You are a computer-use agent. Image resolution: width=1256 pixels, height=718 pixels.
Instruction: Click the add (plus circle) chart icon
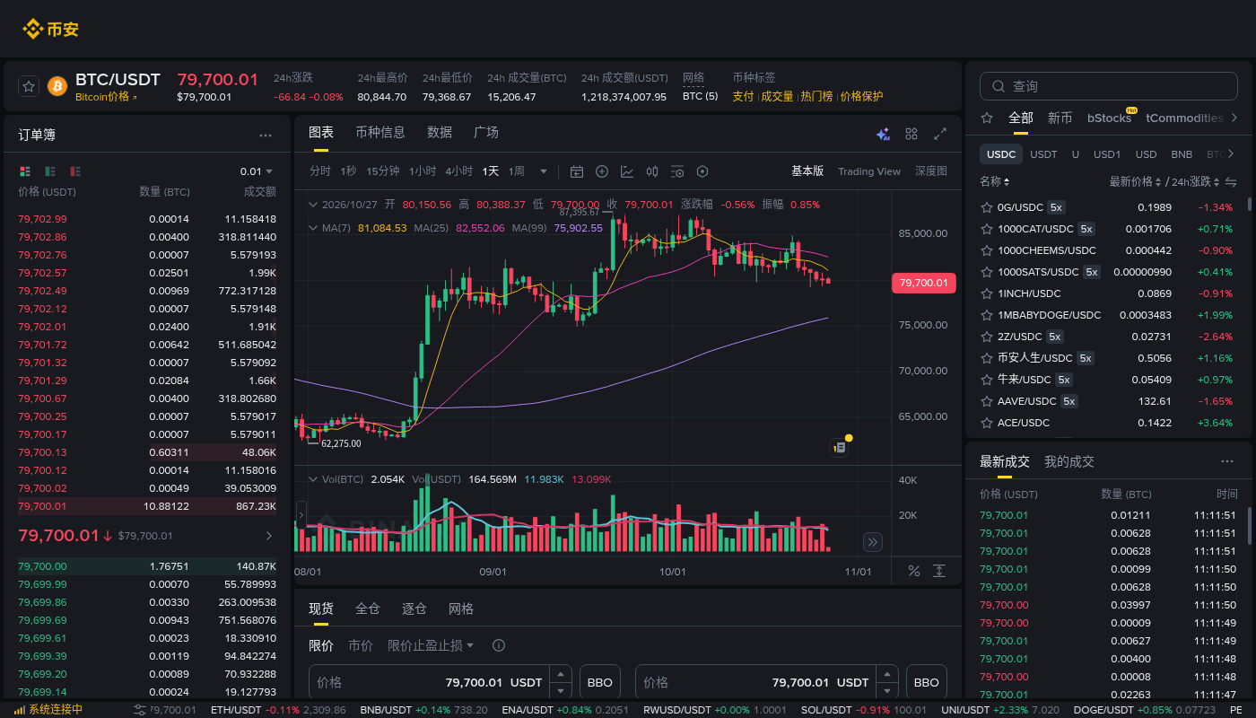(x=602, y=171)
